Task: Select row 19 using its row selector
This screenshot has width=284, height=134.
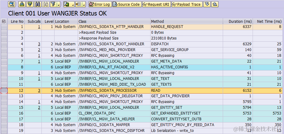Action: coord(4,131)
